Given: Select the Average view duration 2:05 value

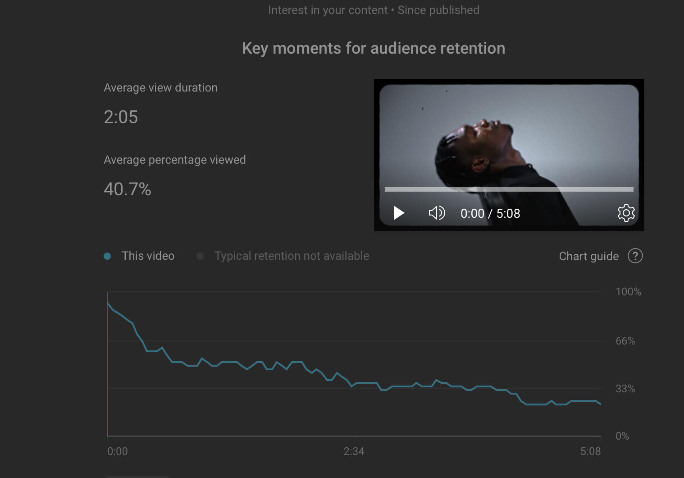Looking at the screenshot, I should coord(121,117).
